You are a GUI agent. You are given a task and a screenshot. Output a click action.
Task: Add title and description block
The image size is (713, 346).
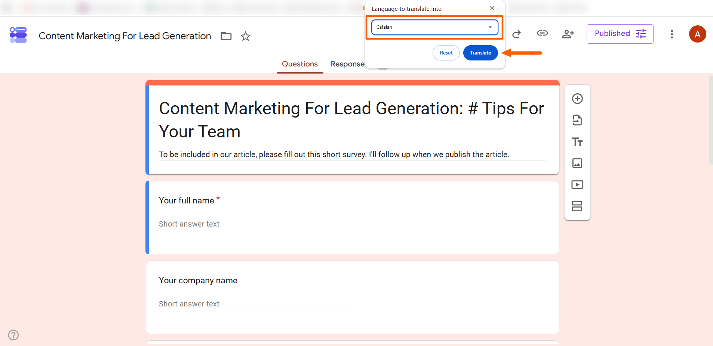[577, 142]
